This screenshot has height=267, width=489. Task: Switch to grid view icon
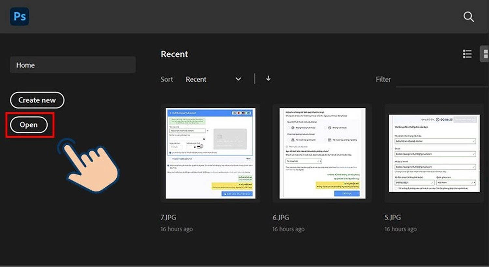[x=485, y=54]
